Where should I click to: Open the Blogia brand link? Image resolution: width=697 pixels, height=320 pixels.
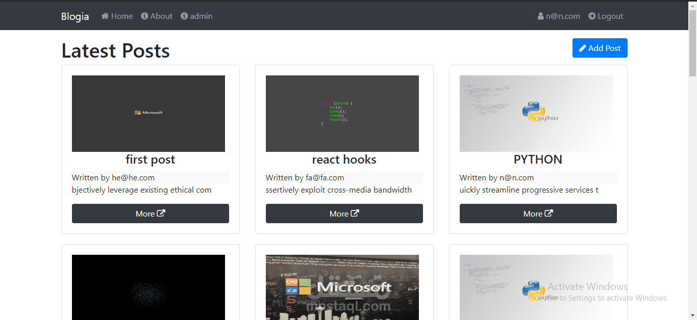[75, 16]
